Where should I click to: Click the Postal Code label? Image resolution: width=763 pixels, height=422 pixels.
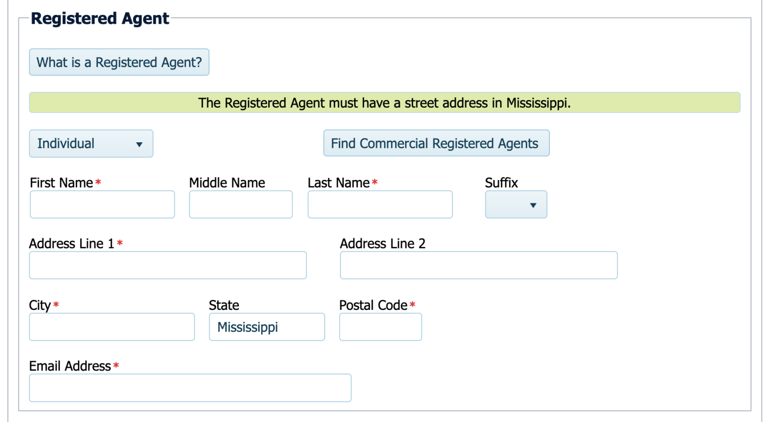373,305
